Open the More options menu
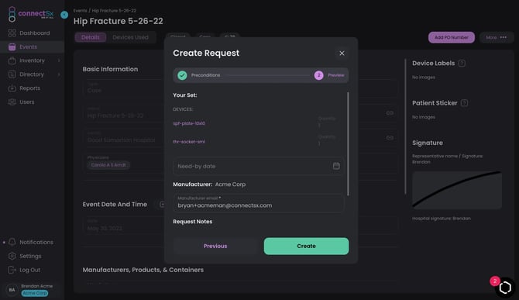The height and width of the screenshot is (300, 519). pos(496,37)
